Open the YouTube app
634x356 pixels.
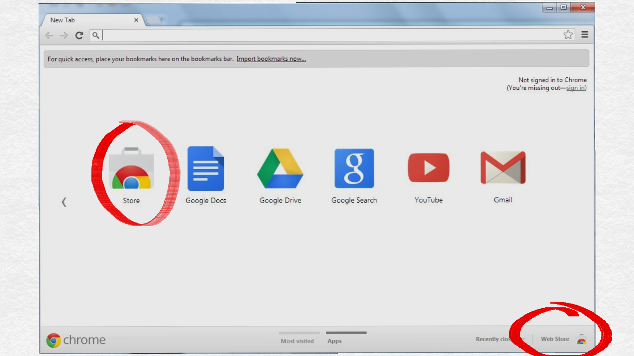tap(428, 167)
